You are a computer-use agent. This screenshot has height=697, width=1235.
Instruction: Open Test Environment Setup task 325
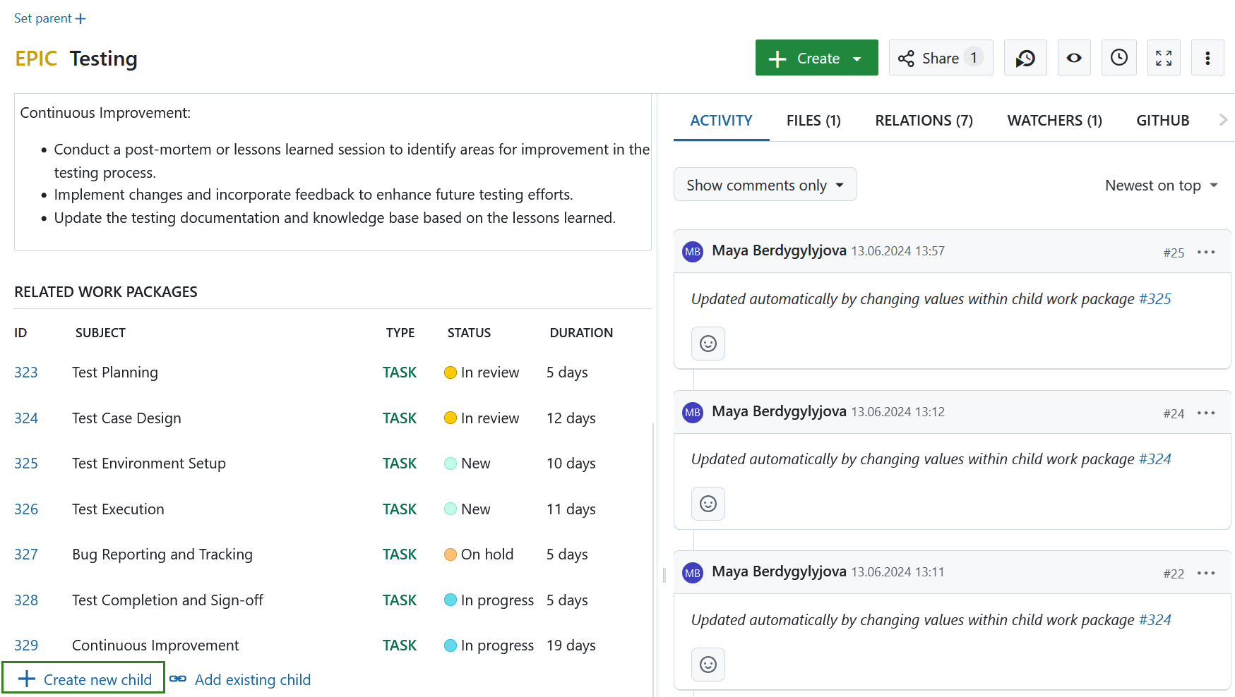pyautogui.click(x=26, y=463)
